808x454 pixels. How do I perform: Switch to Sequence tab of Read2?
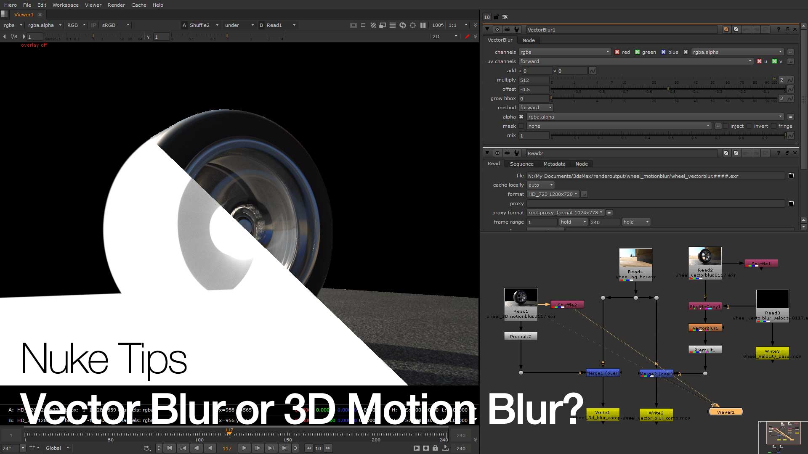(521, 164)
